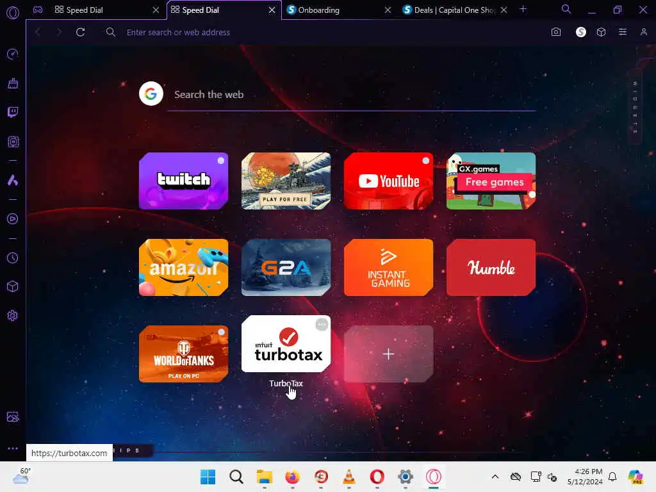Open the Humble speed dial tile
656x492 pixels.
(x=491, y=267)
